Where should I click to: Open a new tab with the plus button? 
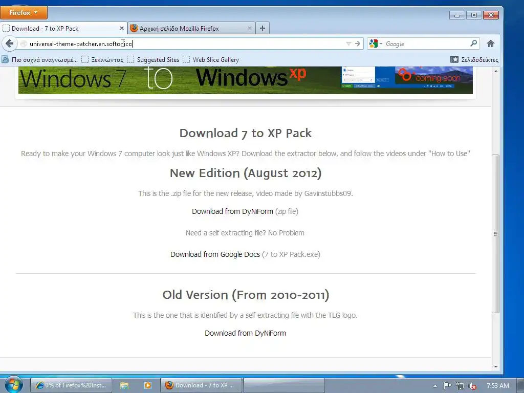(x=263, y=29)
